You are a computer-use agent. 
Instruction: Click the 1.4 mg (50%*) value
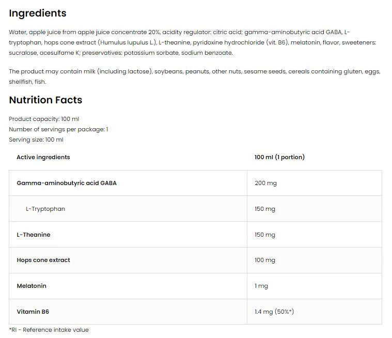274,312
